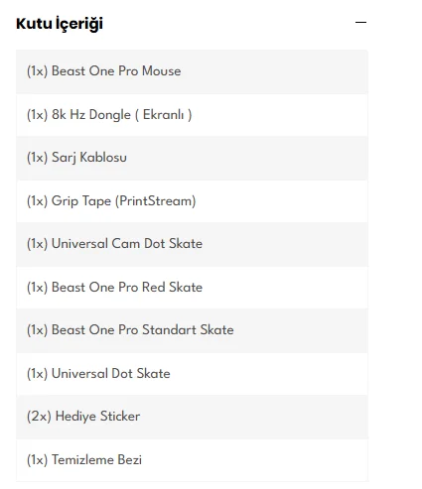Select the Universal Cam Dot Skate row
Screen dimensions: 422x489
(x=192, y=244)
